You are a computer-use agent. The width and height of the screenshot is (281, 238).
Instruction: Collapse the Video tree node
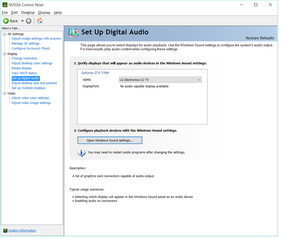click(5, 94)
